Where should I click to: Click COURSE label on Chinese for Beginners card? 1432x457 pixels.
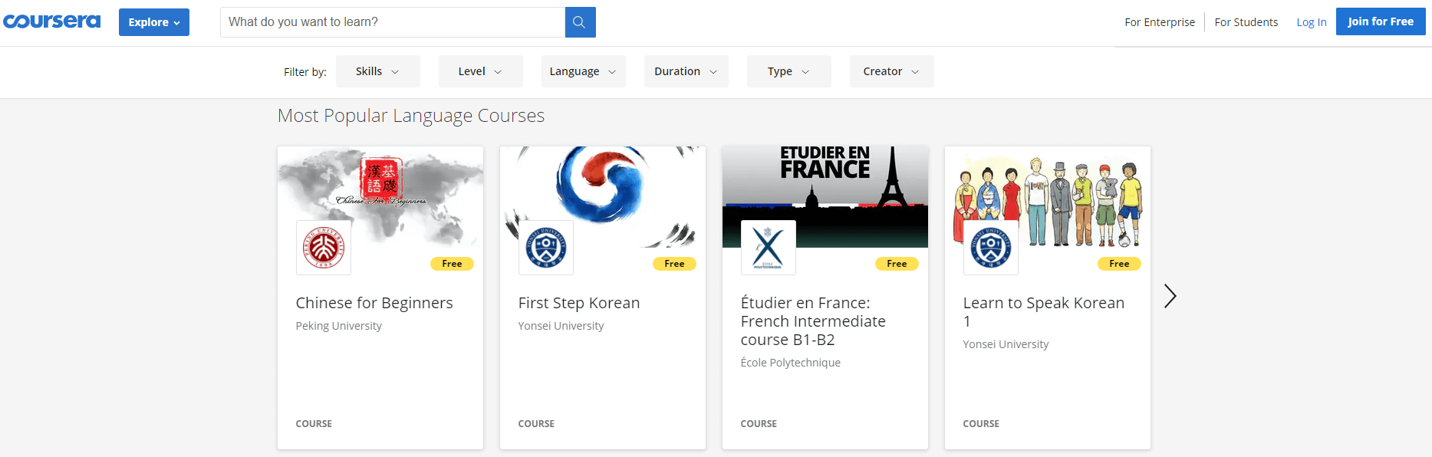pyautogui.click(x=314, y=424)
